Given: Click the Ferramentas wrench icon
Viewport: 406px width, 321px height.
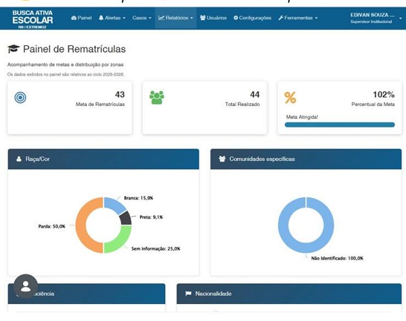Looking at the screenshot, I should pos(281,18).
